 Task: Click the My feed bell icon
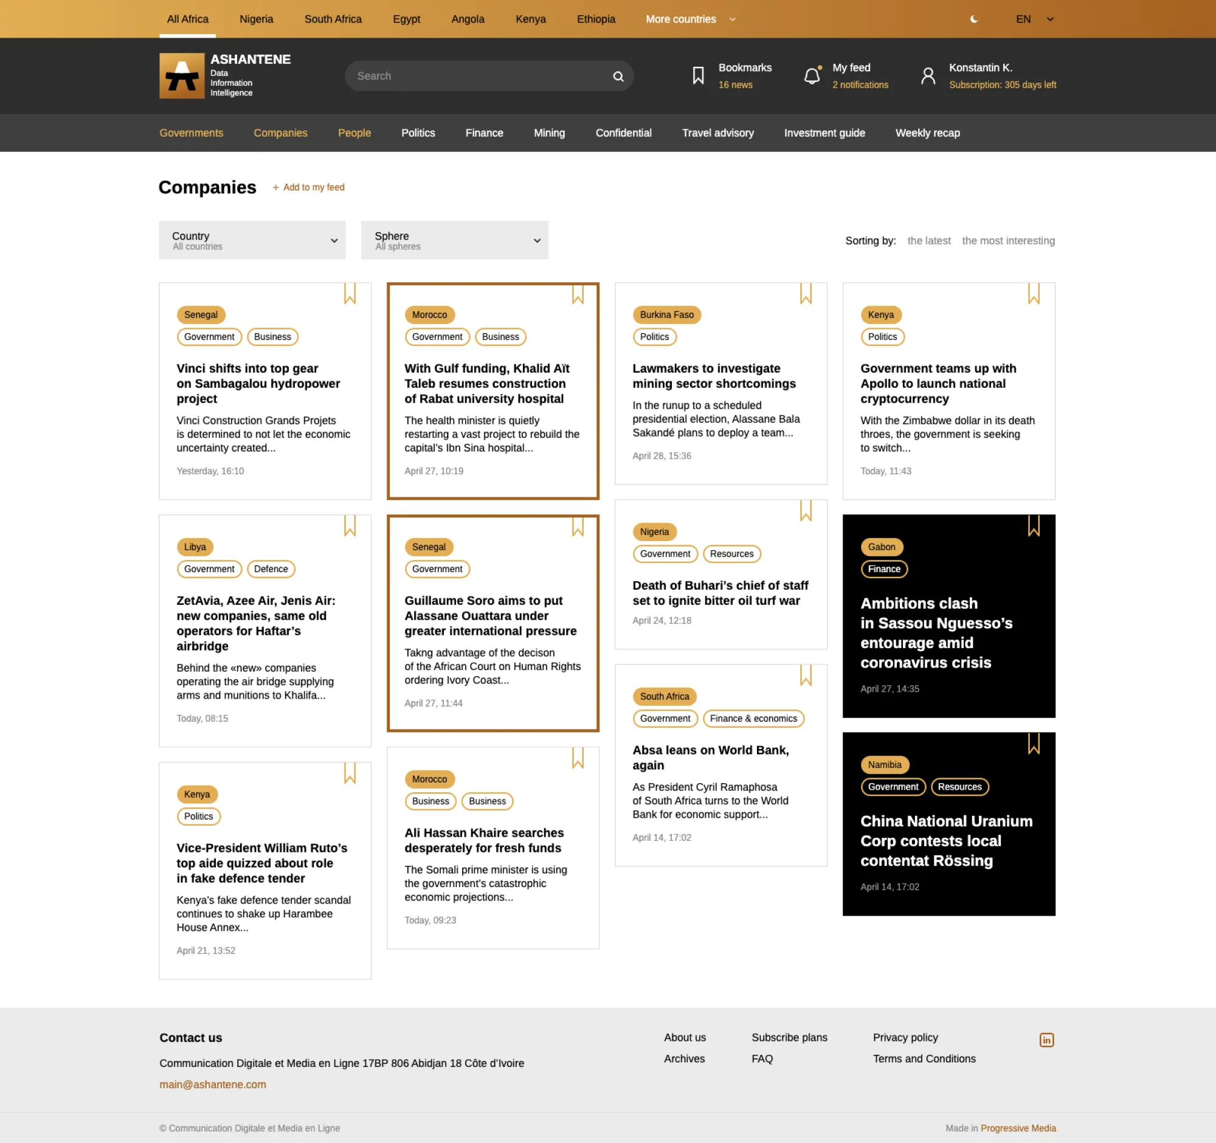pyautogui.click(x=812, y=75)
